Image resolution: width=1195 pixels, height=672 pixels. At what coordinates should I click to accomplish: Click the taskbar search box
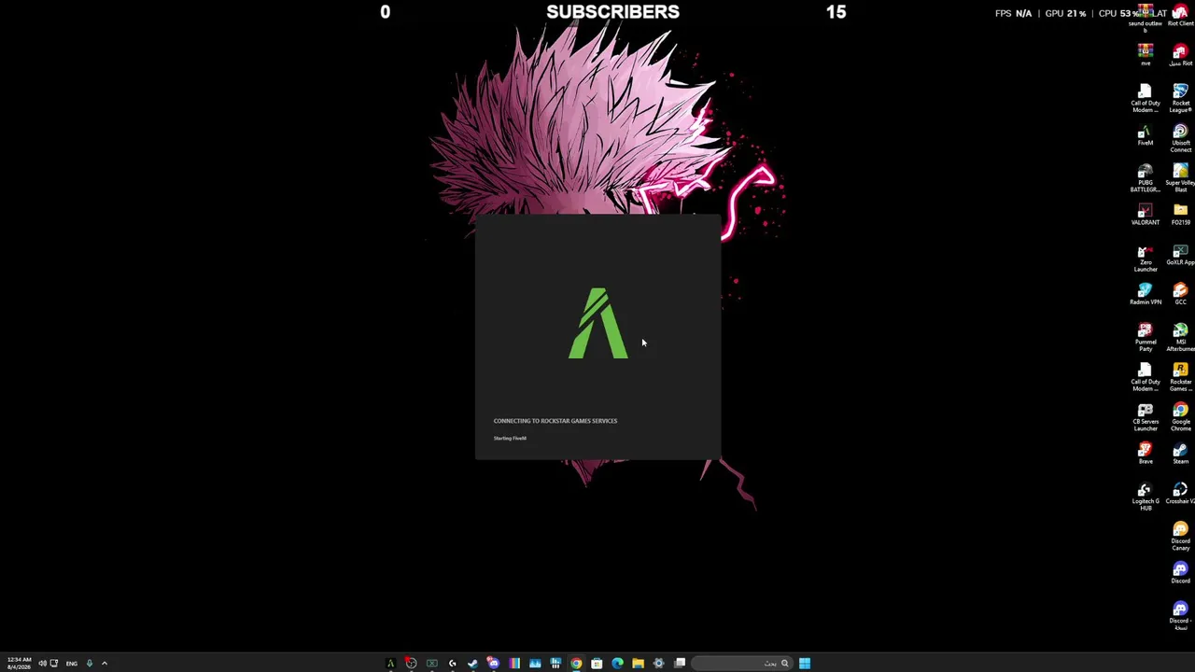(x=742, y=664)
